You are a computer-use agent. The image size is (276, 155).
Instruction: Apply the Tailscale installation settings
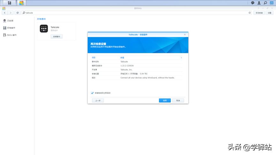165,100
